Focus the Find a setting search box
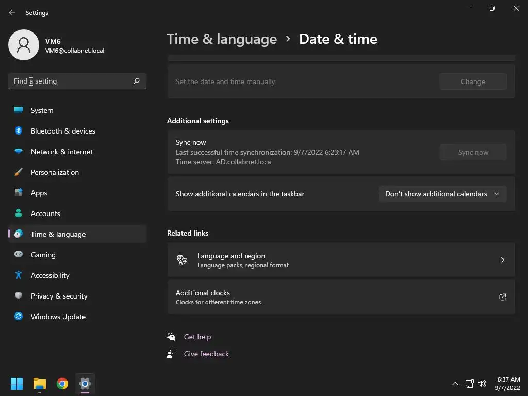 point(72,81)
